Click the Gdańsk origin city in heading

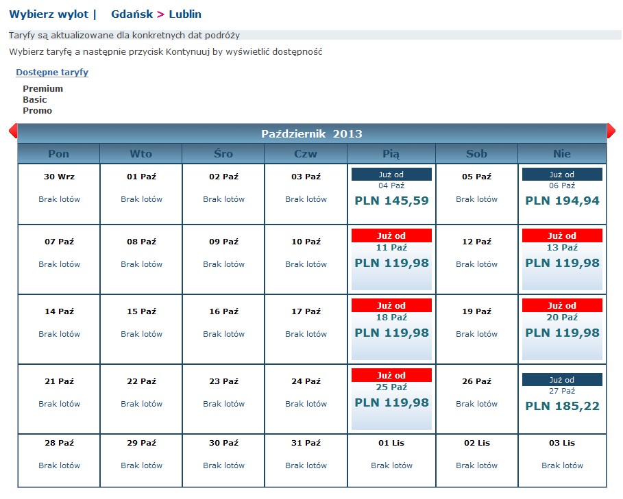coord(132,14)
